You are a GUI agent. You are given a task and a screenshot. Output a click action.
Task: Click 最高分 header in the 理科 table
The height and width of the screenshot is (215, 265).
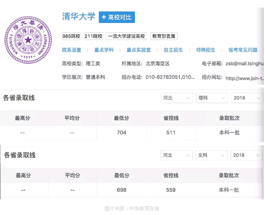coord(22,118)
